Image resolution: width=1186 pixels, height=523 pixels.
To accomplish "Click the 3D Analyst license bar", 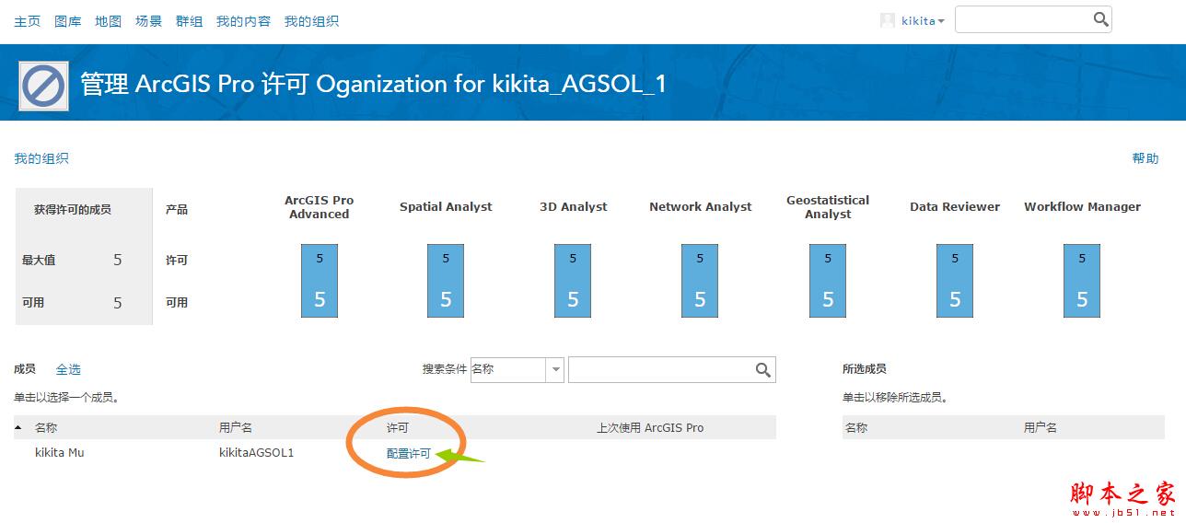I will click(573, 281).
